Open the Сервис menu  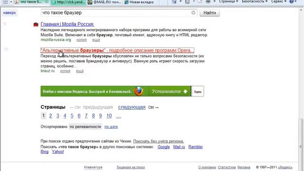[x=279, y=1]
